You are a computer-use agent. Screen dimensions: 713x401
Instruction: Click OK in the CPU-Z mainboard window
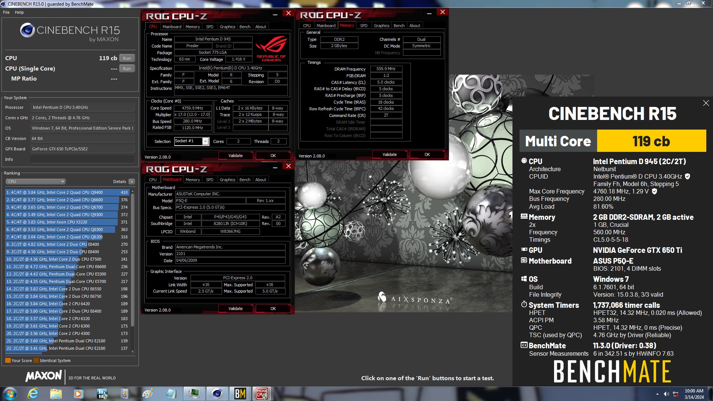point(273,309)
